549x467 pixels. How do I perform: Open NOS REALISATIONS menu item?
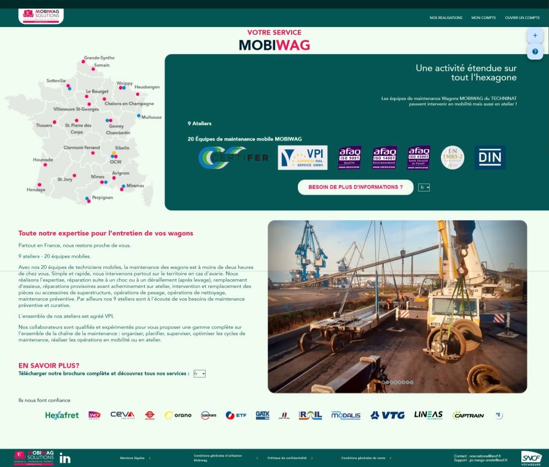coord(446,18)
